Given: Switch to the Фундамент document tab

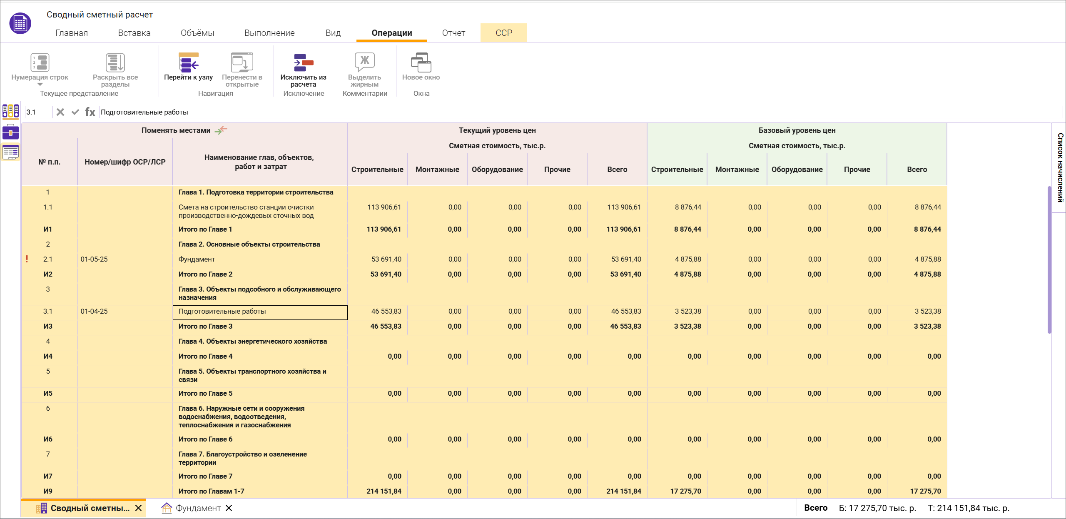Looking at the screenshot, I should (x=198, y=508).
